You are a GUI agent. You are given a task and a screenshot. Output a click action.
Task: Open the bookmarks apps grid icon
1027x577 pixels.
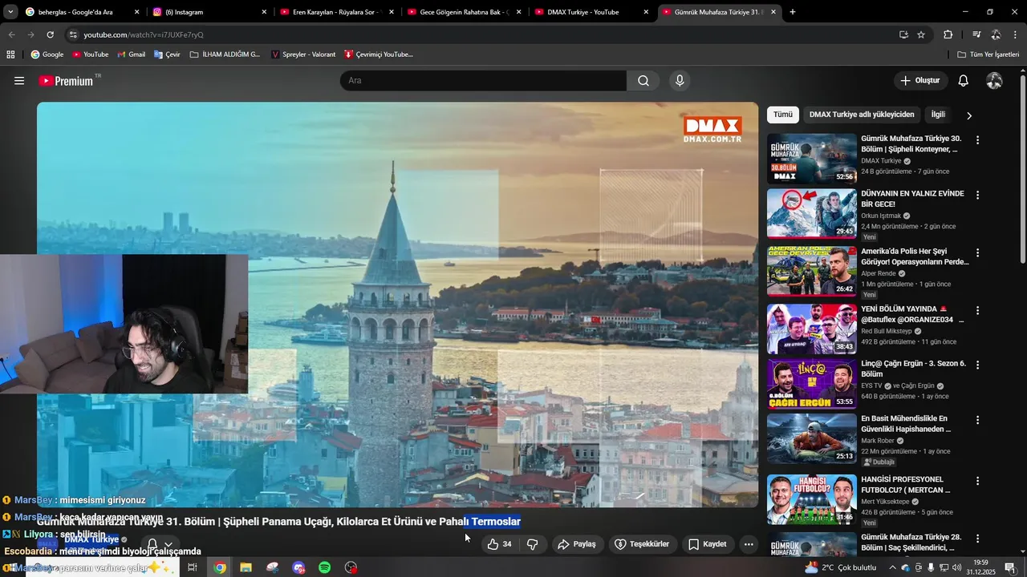pos(10,54)
